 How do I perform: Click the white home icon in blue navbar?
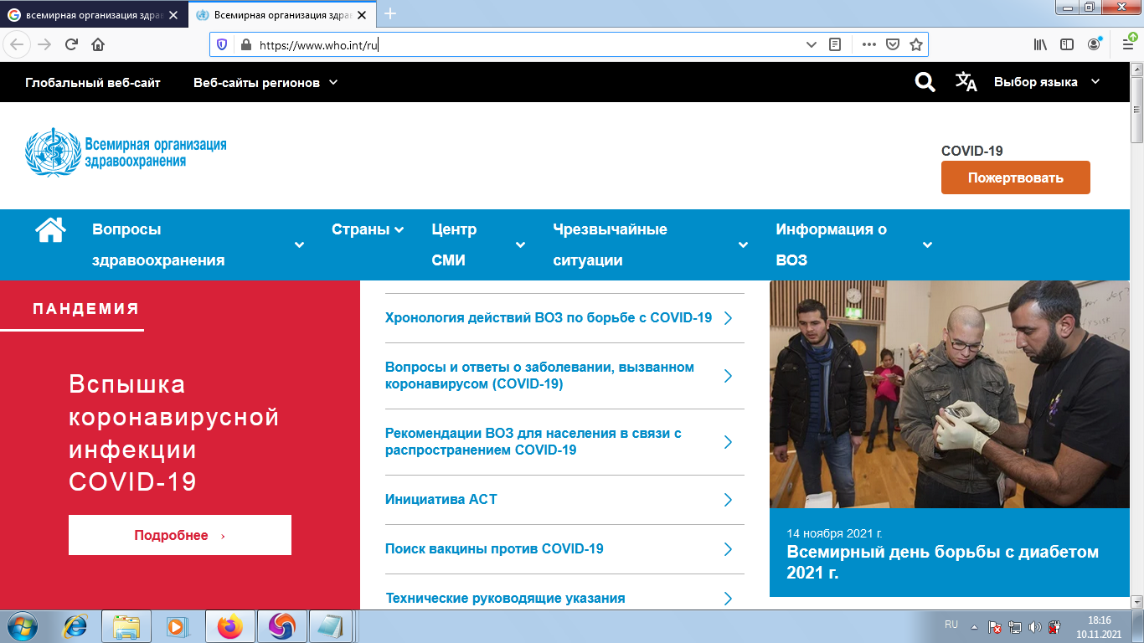(50, 229)
